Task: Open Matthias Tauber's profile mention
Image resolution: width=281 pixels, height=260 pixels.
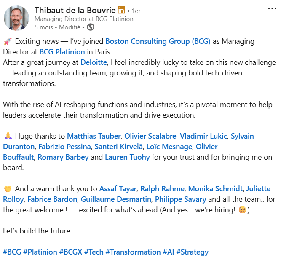Action: tap(94, 136)
